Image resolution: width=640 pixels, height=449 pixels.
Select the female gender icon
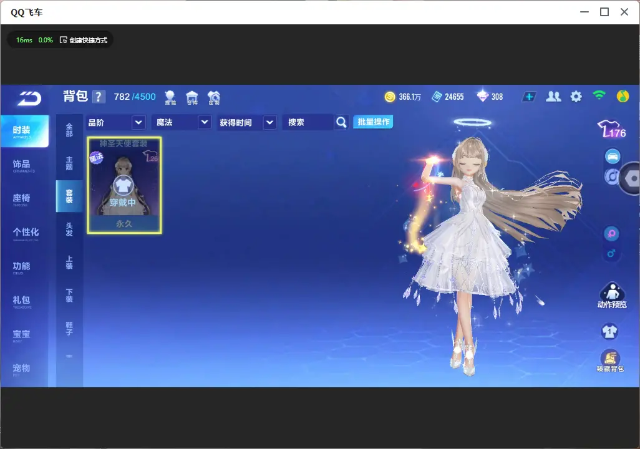coord(611,234)
